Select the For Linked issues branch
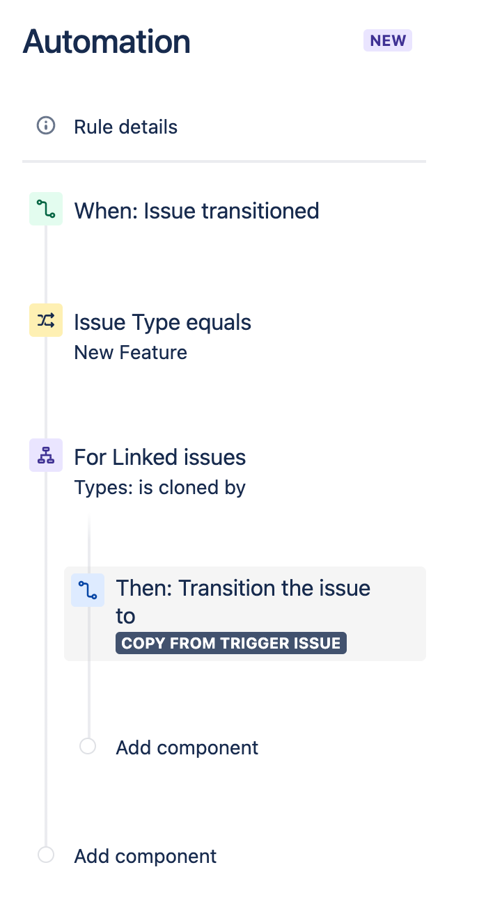The image size is (486, 920). 159,457
